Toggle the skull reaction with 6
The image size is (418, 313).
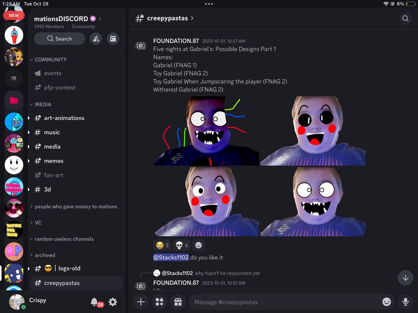click(181, 245)
